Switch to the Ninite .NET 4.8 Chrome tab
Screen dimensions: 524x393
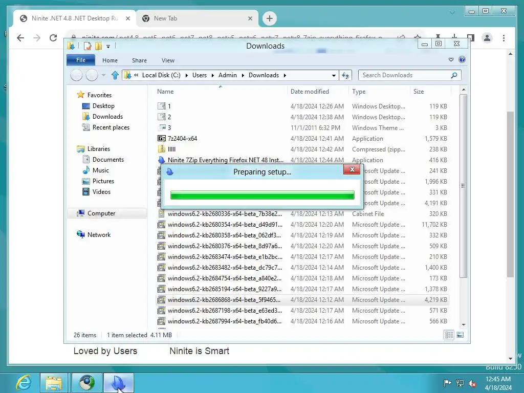[75, 18]
